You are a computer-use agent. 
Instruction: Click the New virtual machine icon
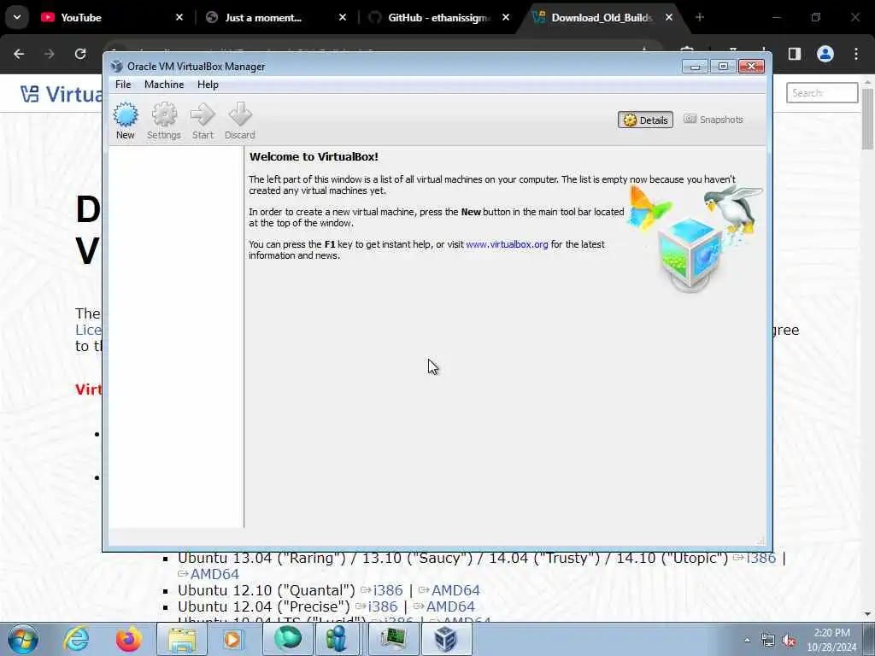point(126,120)
